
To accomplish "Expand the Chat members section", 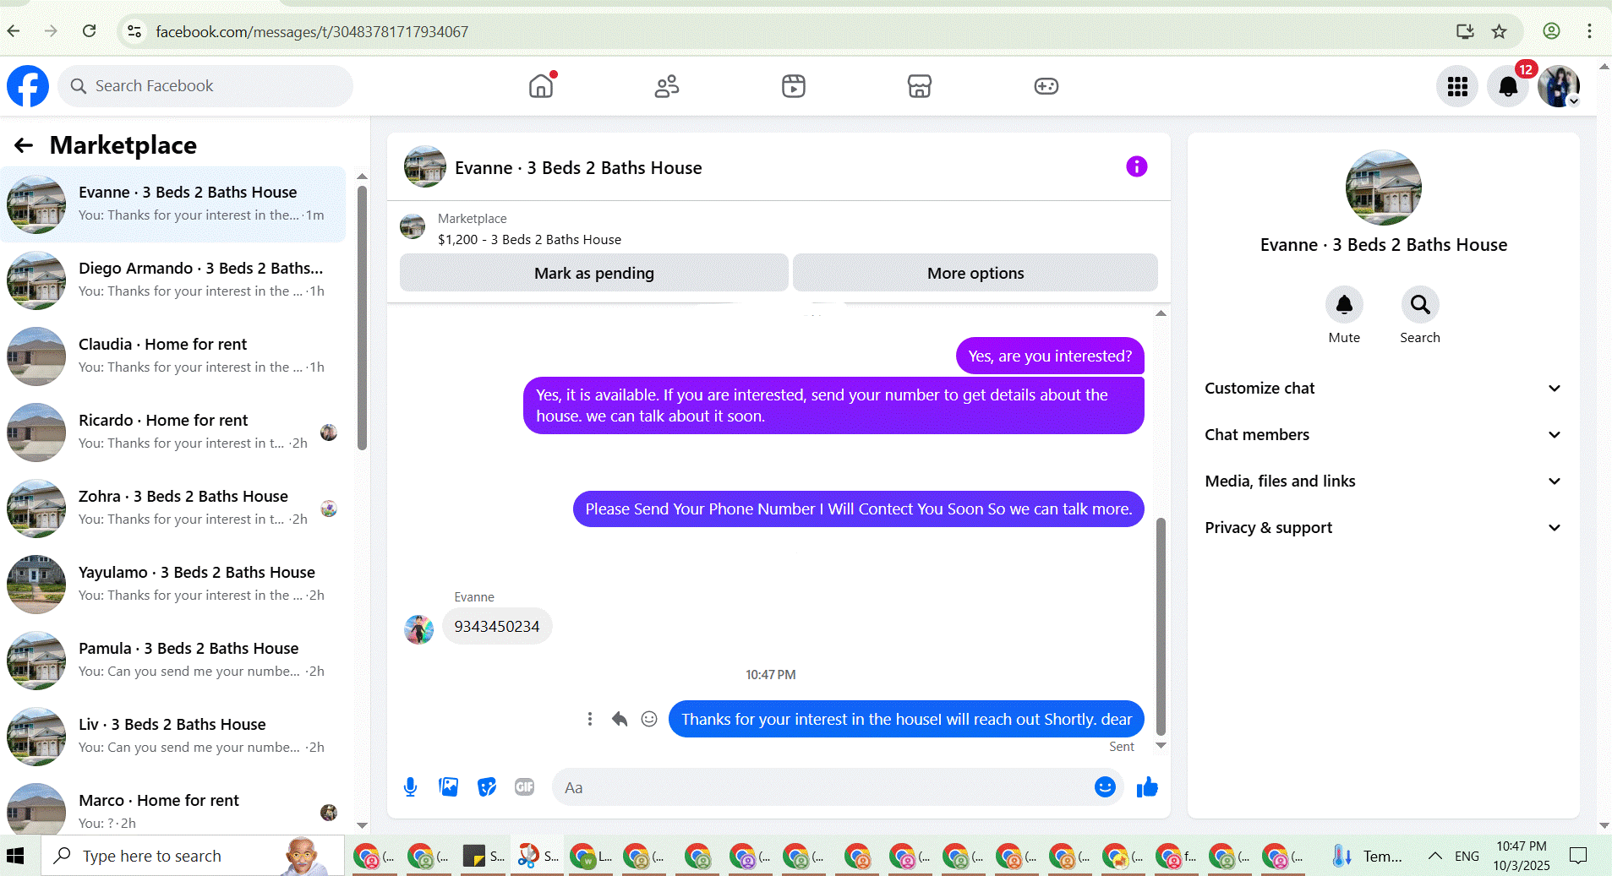I will pyautogui.click(x=1384, y=435).
